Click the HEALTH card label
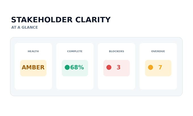 click(33, 51)
